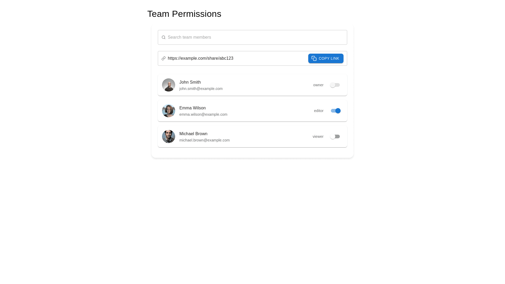Click the copy icon on Copy Link

[x=314, y=58]
